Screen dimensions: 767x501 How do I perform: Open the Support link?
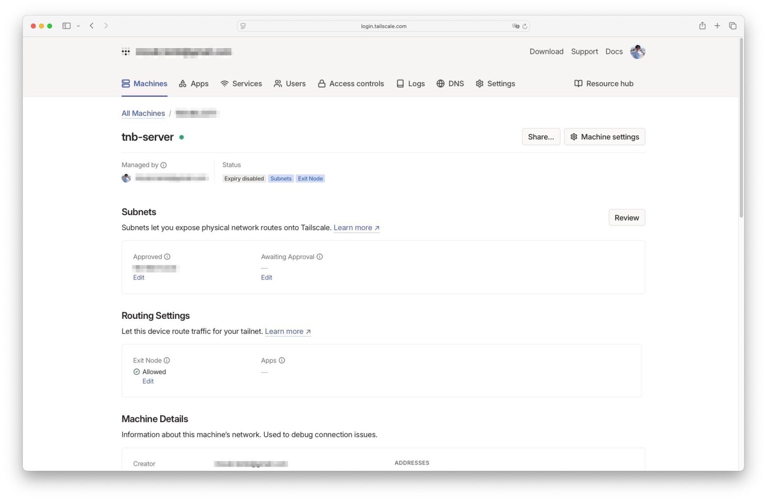click(584, 52)
